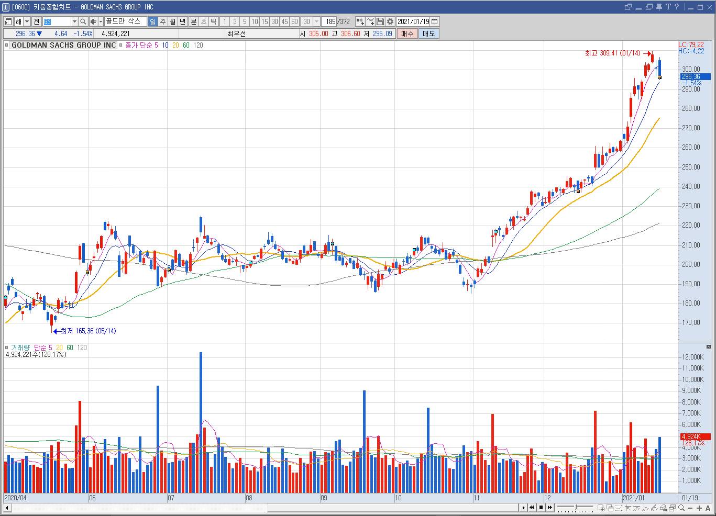Open the sound icon dropdown arrow

point(101,21)
